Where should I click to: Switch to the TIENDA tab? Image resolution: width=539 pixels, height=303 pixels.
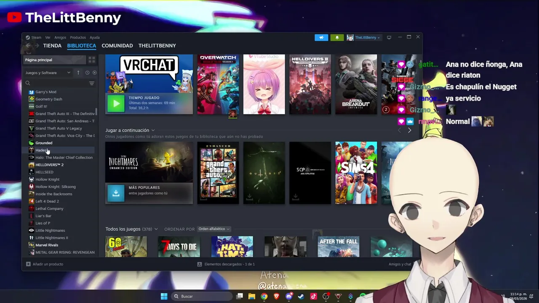click(x=52, y=45)
